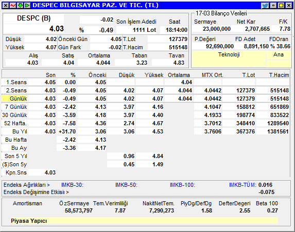Click the T.Hacim value 515148 in header
Screen dimensions: 295x232
[x=178, y=47]
